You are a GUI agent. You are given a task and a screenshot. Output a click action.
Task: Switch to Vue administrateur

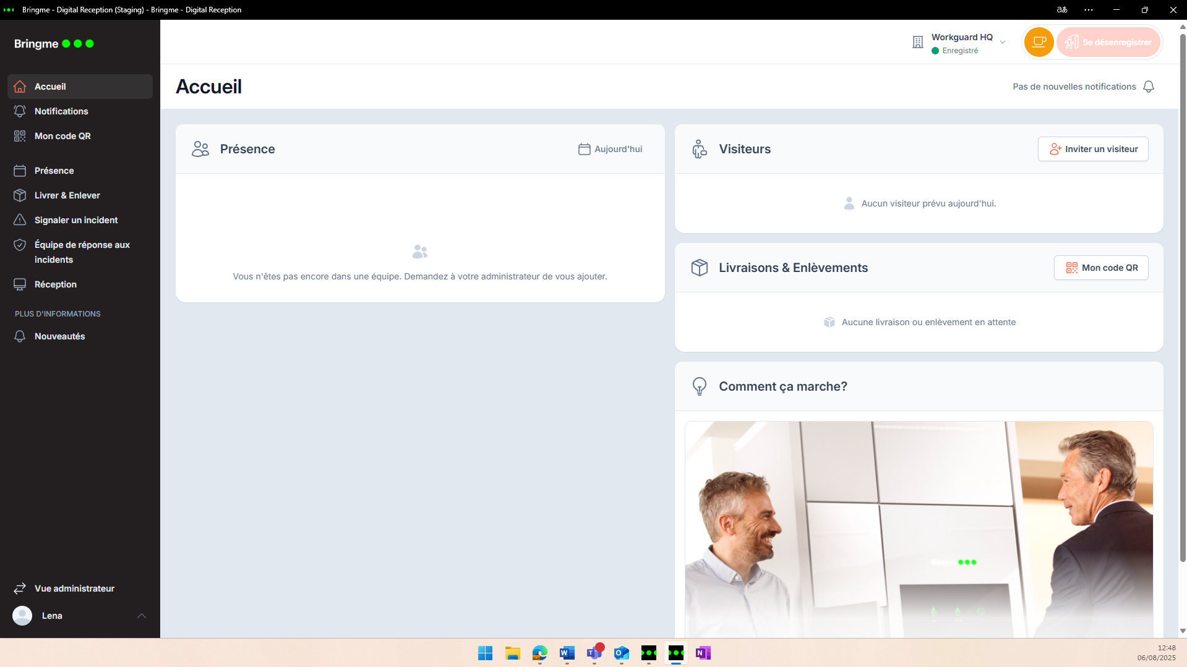pos(74,588)
